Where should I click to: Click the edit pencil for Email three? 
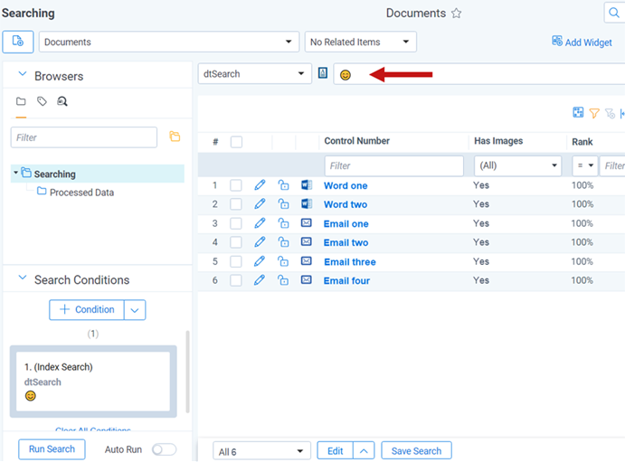[x=260, y=261]
